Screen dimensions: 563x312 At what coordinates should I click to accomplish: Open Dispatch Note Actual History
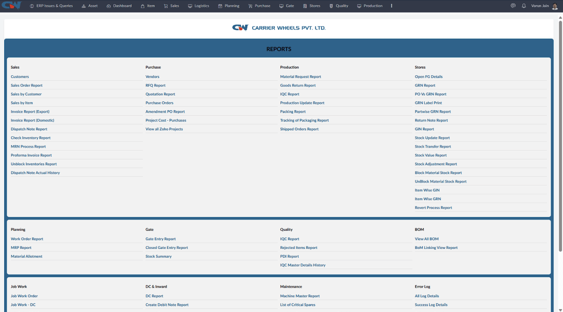(35, 173)
